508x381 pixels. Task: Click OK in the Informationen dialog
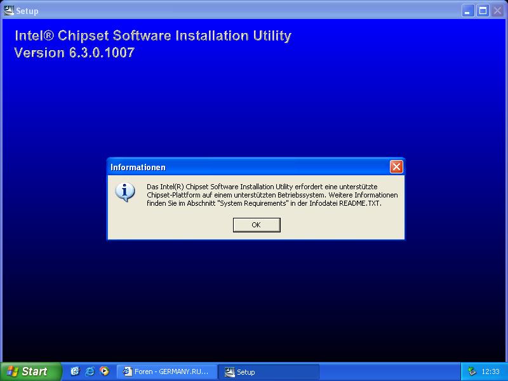coord(257,225)
